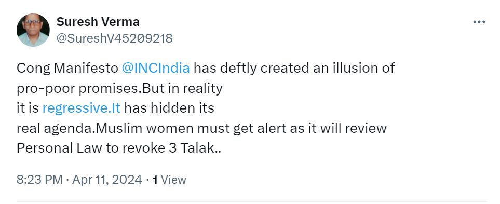Click the words Cong Manifesto in tweet

(67, 68)
